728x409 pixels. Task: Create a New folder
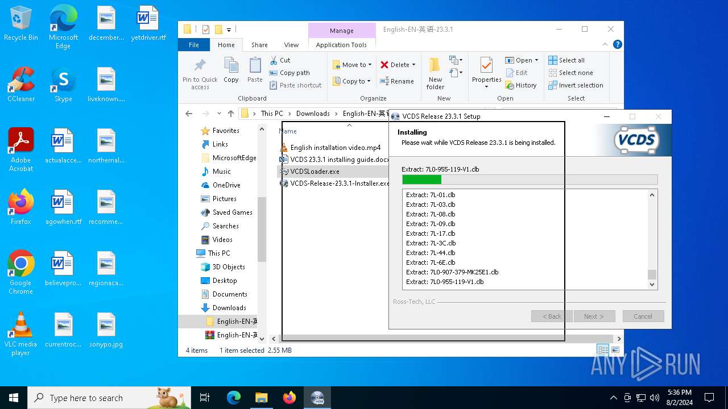coord(435,73)
